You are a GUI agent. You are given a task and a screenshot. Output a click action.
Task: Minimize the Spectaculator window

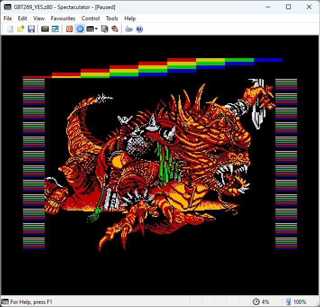268,7
